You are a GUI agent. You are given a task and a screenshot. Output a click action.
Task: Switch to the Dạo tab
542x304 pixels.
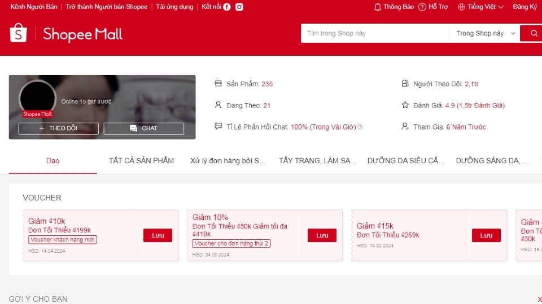(x=53, y=160)
